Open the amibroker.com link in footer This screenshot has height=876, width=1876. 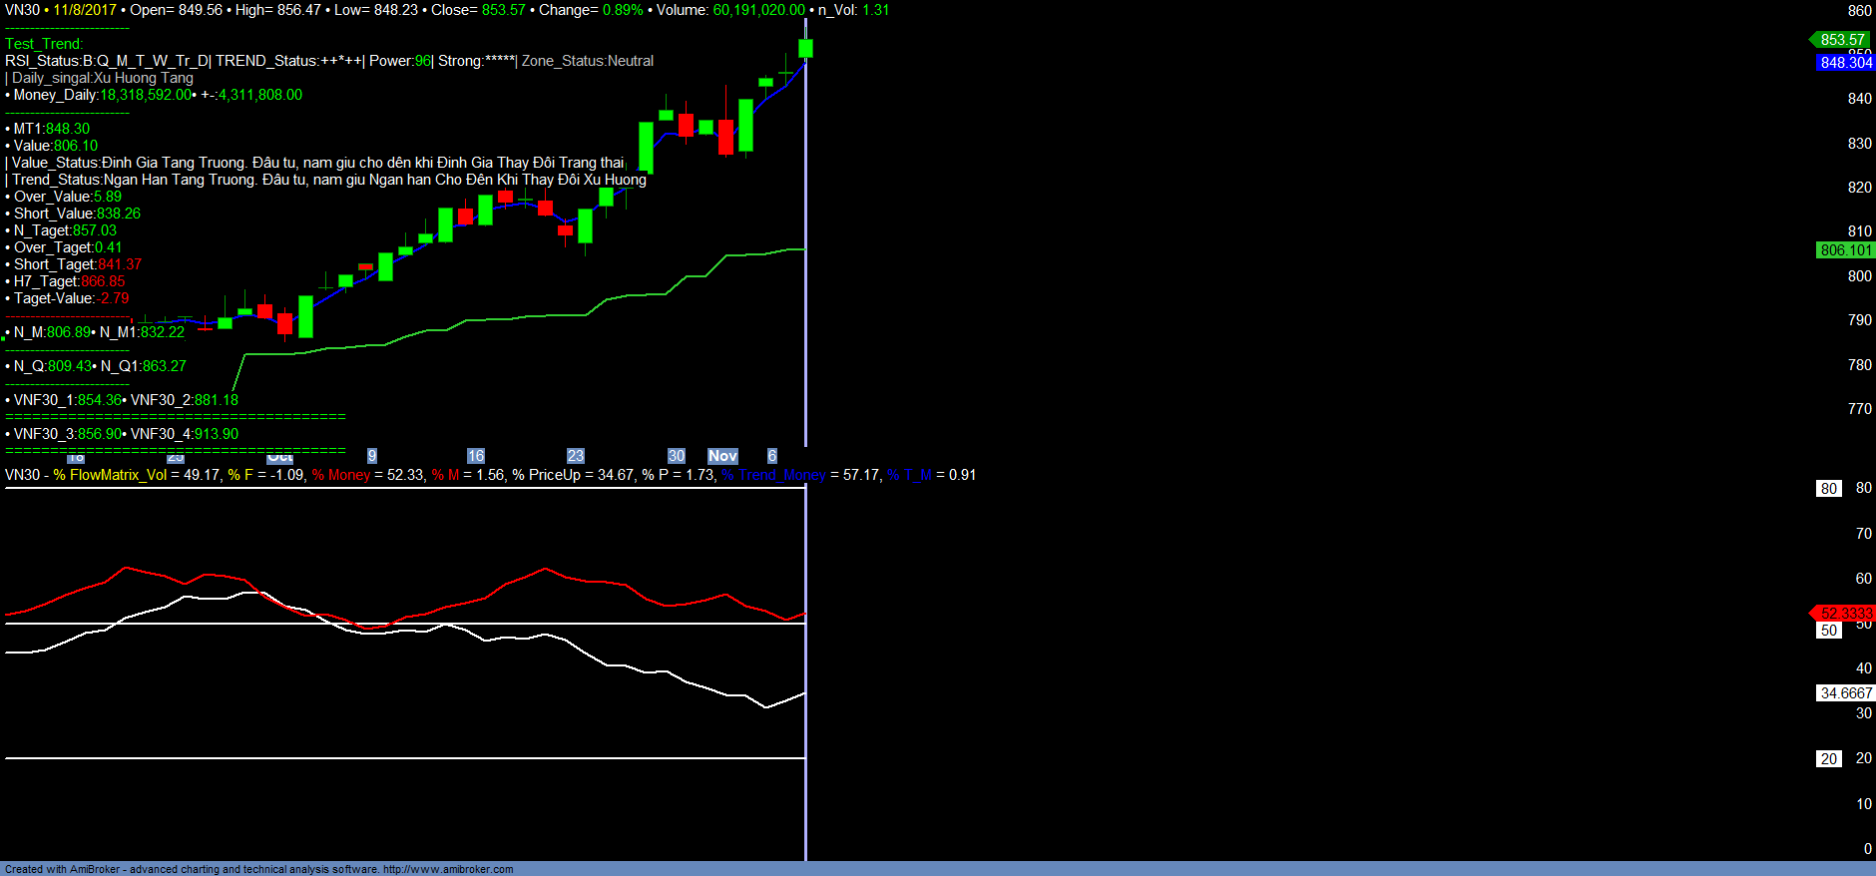click(448, 869)
